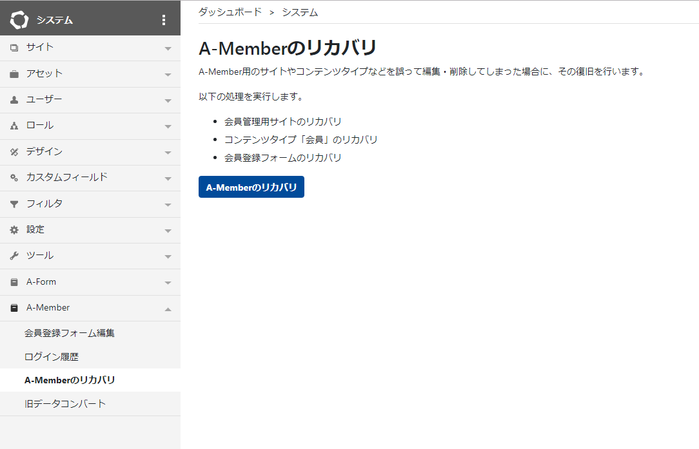Click the Role (ロール) hierarchy icon
This screenshot has height=449, width=699.
pyautogui.click(x=14, y=126)
